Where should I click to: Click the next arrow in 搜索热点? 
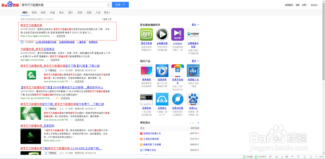coord(198,123)
